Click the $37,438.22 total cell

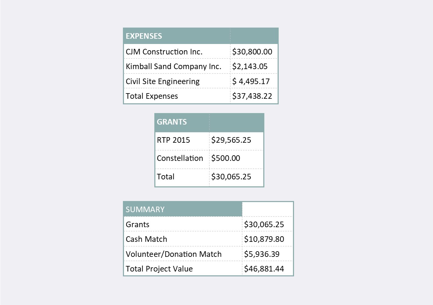(252, 96)
